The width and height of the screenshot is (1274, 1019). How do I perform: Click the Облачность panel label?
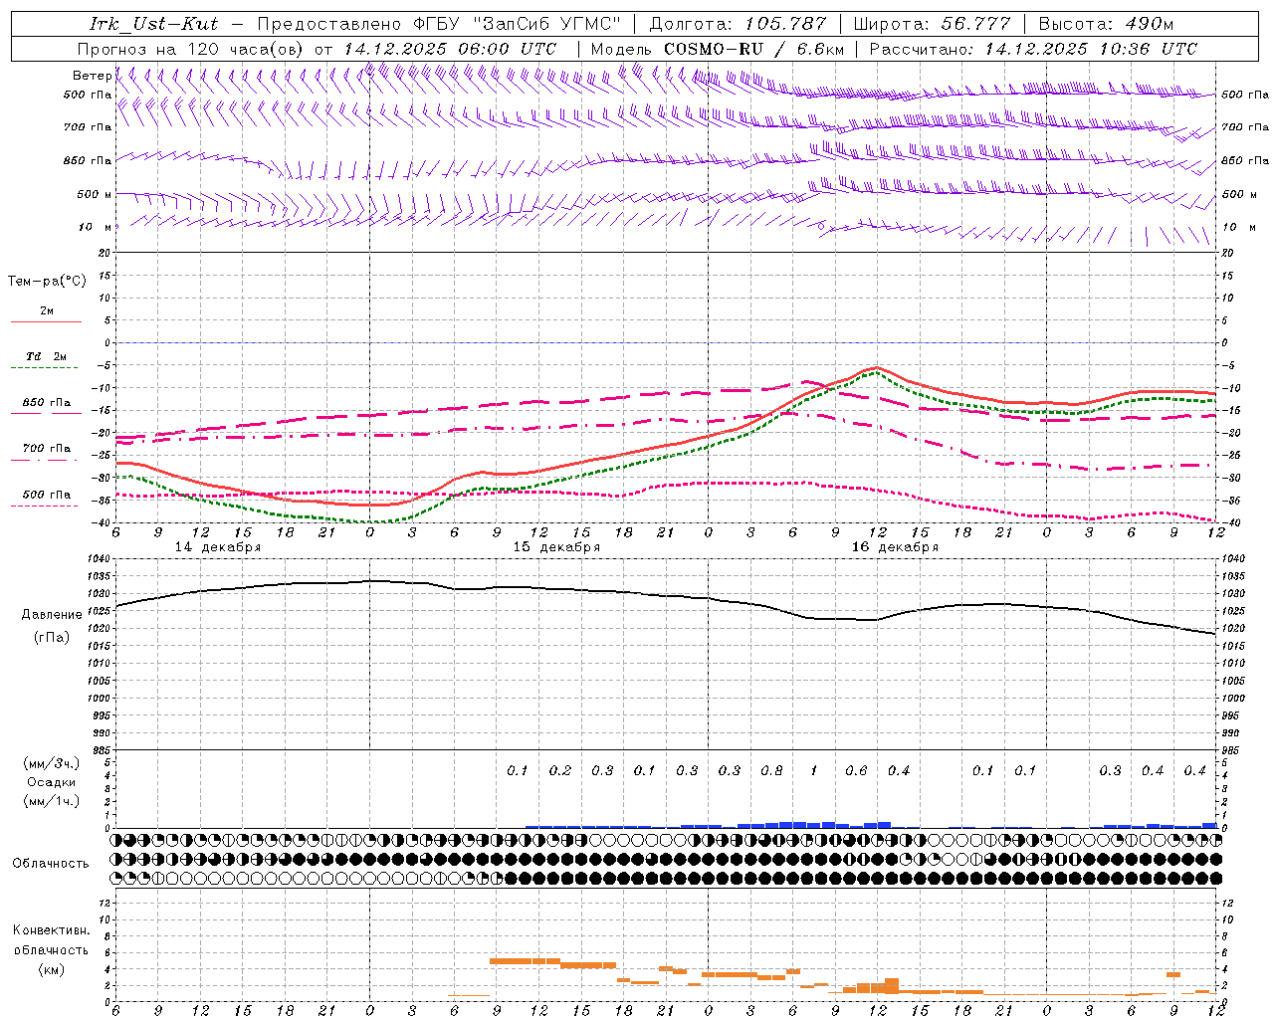click(51, 864)
